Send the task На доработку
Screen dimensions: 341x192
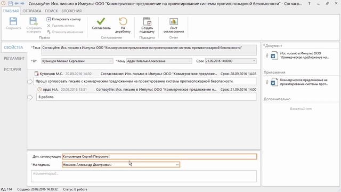tap(123, 25)
